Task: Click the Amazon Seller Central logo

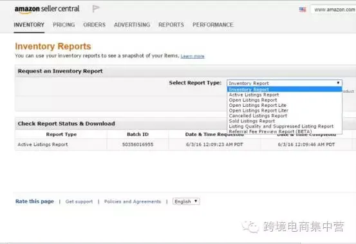Action: click(x=47, y=9)
